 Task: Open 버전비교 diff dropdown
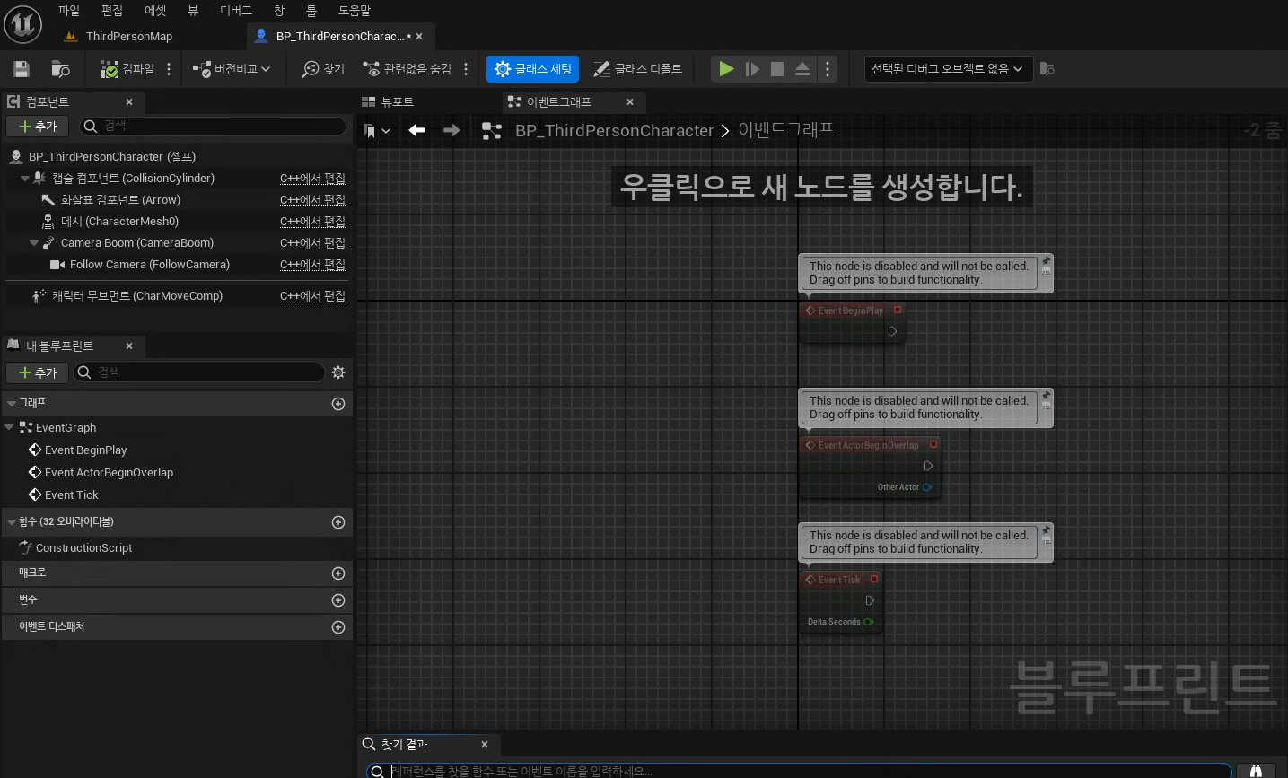pos(232,69)
